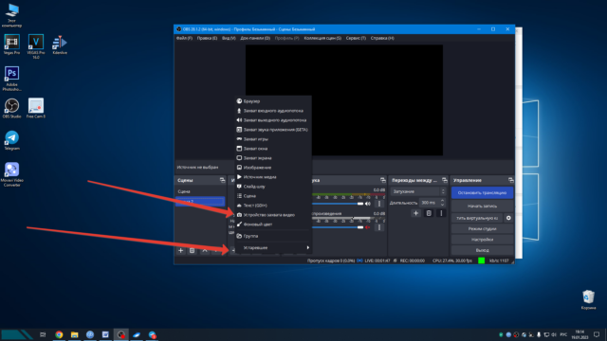Open Google Chrome from taskbar
The image size is (607, 341).
pyautogui.click(x=59, y=334)
